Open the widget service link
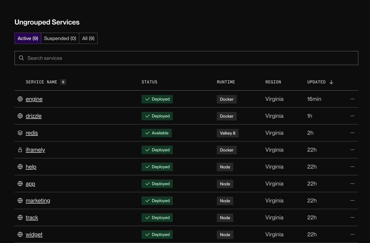Viewport: 370px width, 243px height. (x=34, y=235)
